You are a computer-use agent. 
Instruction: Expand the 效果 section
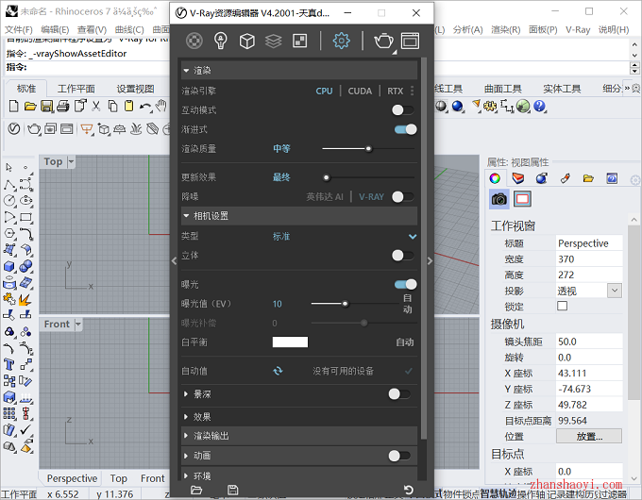click(x=186, y=417)
